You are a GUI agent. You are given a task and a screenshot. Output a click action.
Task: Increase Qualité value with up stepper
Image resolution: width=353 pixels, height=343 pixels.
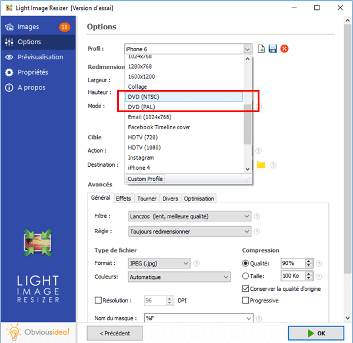click(309, 261)
